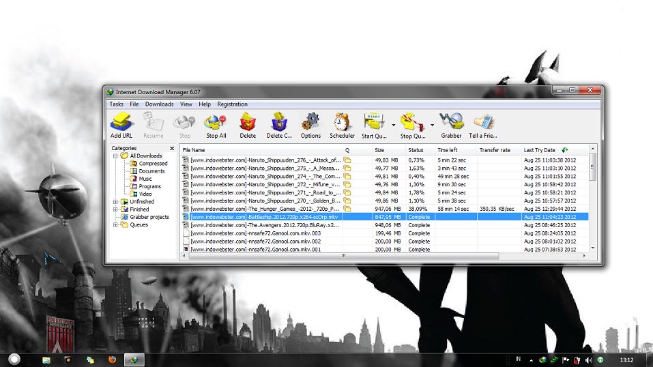Close the Categories panel with X

(172, 148)
